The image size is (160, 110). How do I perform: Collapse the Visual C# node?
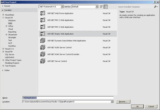(3, 18)
